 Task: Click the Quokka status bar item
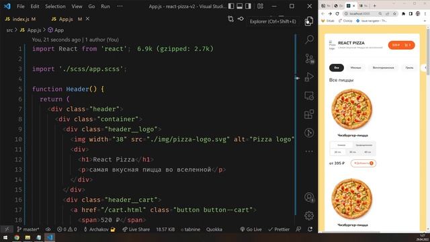214,229
